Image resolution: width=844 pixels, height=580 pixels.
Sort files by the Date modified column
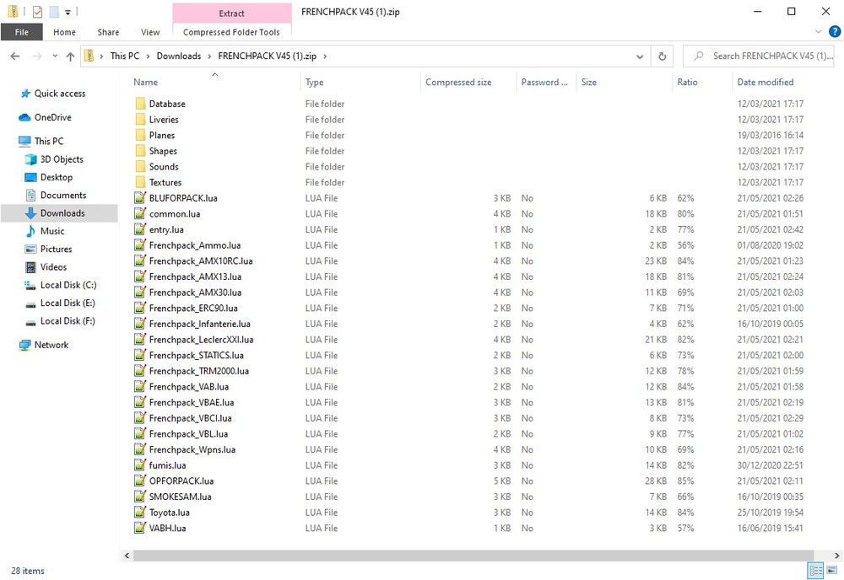pyautogui.click(x=765, y=82)
